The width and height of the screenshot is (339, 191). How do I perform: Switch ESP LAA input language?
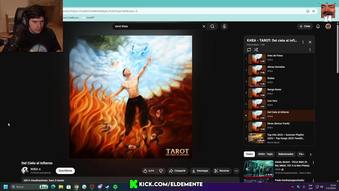pos(310,187)
